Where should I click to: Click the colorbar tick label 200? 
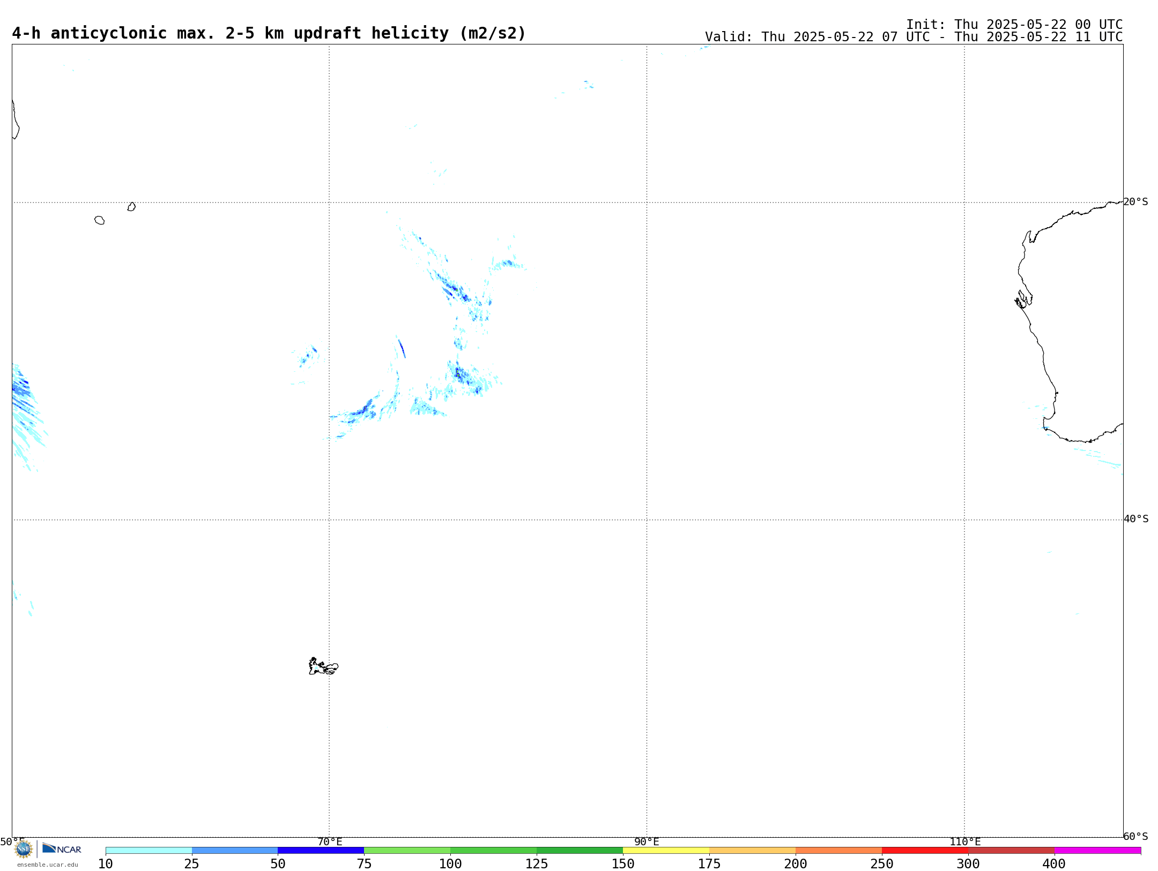[796, 864]
